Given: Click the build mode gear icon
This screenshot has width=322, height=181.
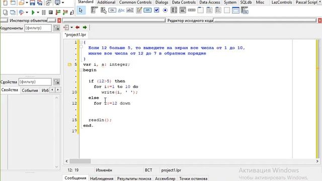Looking at the screenshot, I should pos(21,12).
